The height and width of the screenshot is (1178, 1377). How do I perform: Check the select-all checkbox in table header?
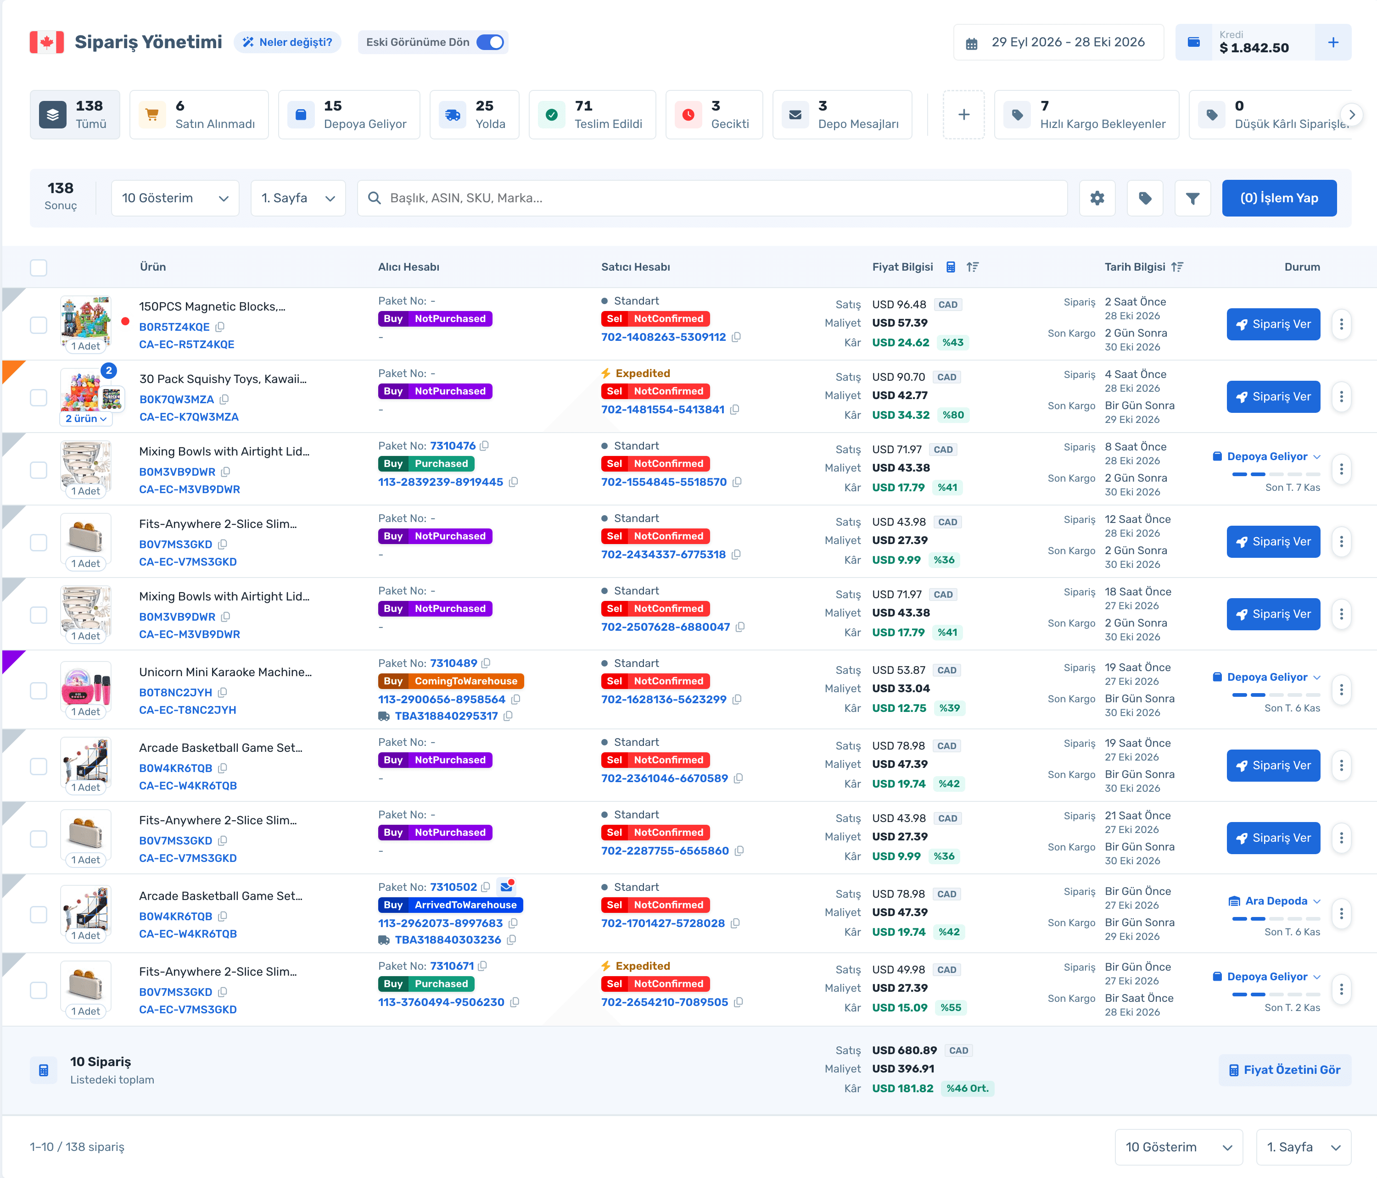[39, 267]
